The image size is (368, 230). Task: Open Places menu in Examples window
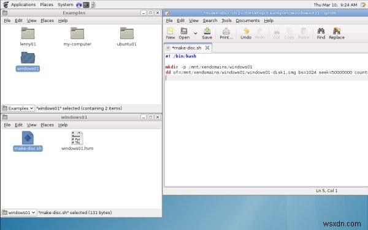point(47,21)
